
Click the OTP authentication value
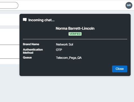(x=59, y=50)
